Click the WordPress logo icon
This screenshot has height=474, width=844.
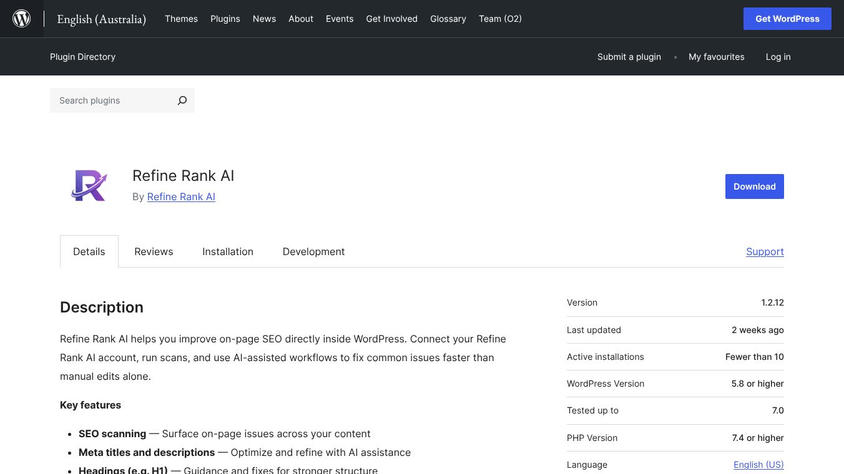click(22, 19)
